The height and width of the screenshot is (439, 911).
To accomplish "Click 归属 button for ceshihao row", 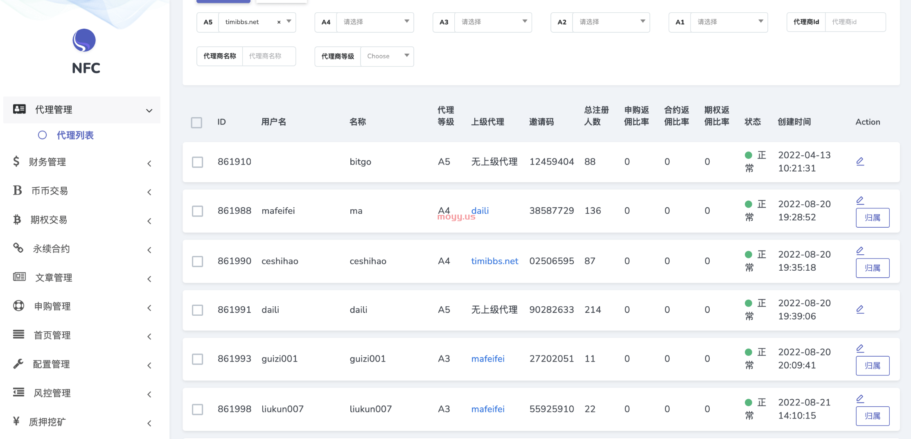I will (x=873, y=268).
